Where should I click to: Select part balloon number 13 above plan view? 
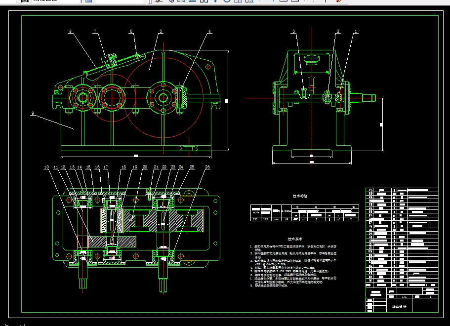point(72,167)
